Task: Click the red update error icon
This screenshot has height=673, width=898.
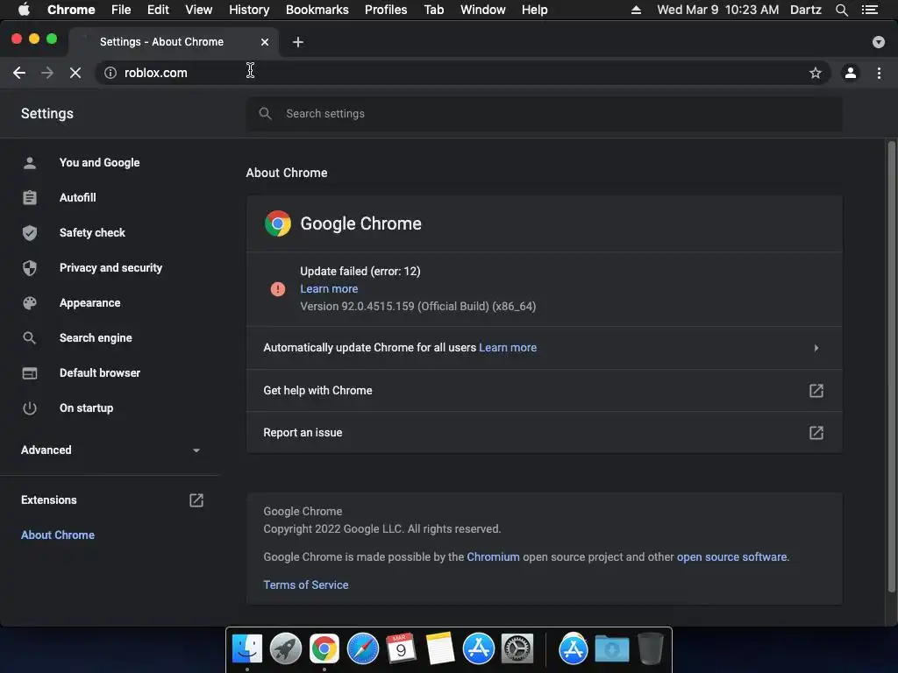Action: click(x=278, y=289)
